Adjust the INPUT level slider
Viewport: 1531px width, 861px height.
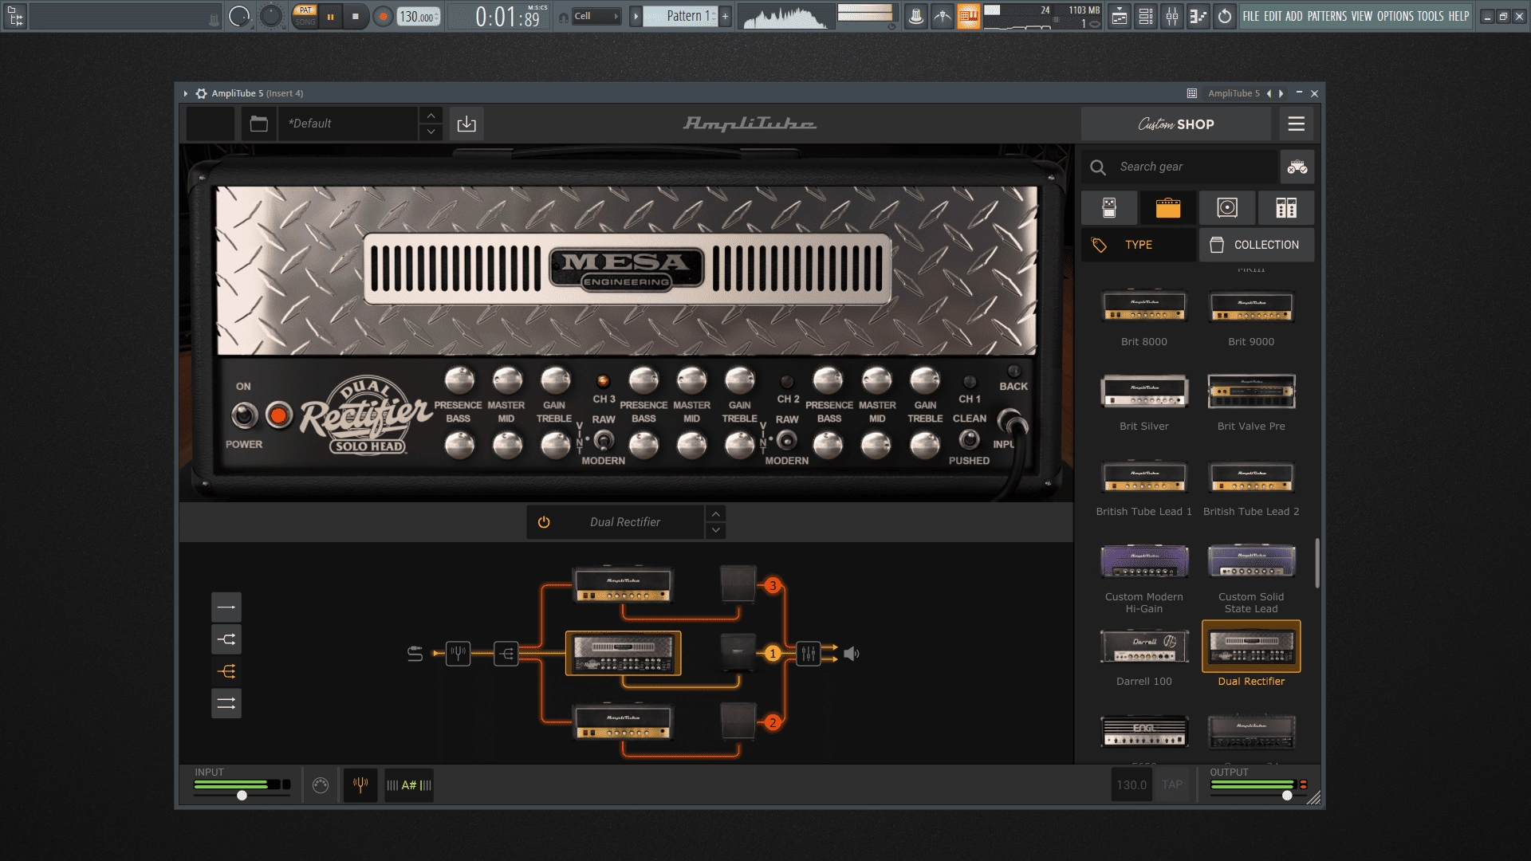pyautogui.click(x=242, y=795)
